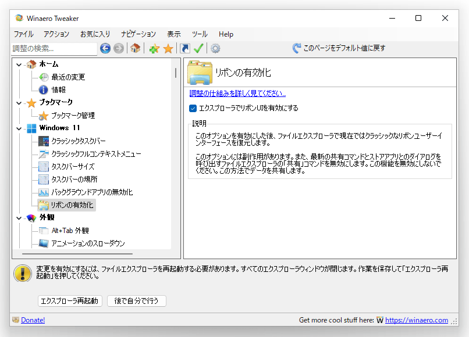Screen dimensions: 469x337
Task: Open settings with gear toolbar icon
Action: pos(215,48)
